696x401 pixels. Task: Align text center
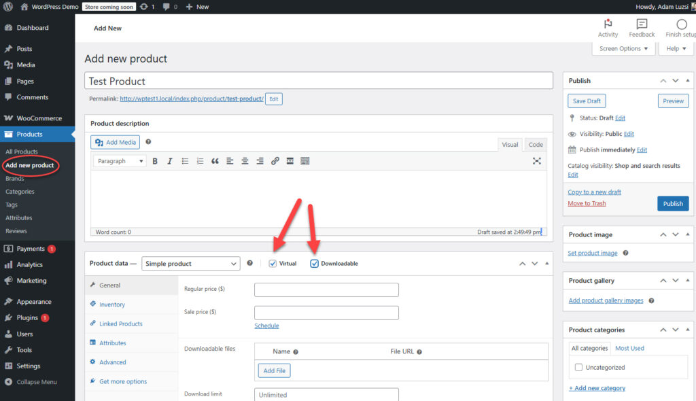click(245, 161)
